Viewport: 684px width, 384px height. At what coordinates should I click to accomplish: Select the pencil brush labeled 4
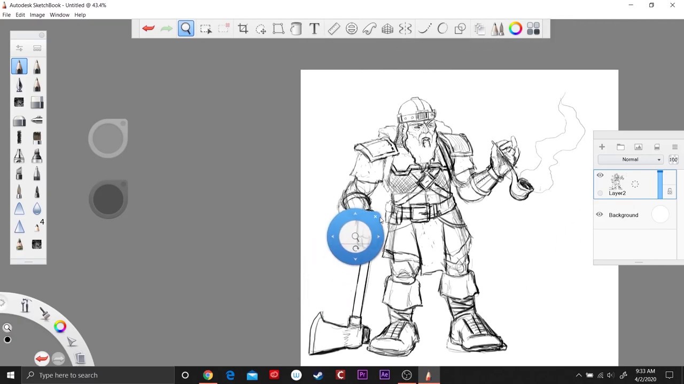click(x=38, y=227)
